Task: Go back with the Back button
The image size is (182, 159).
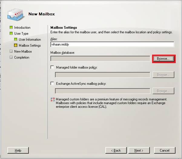Action: coord(116,151)
